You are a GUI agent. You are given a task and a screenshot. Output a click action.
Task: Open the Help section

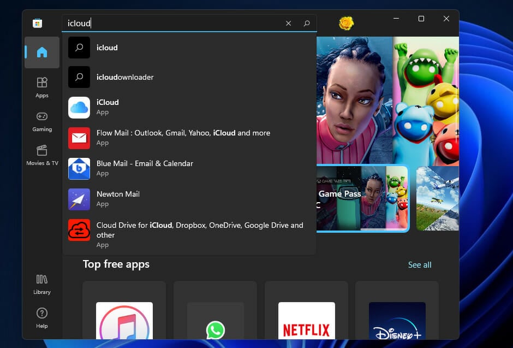pyautogui.click(x=42, y=317)
